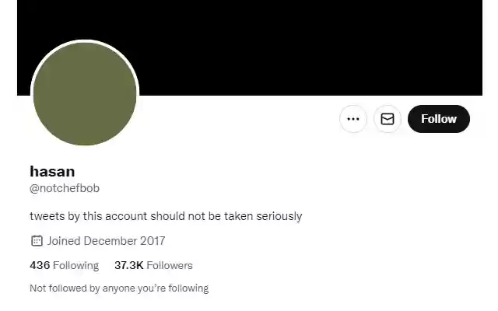
Task: Click the word Followers
Action: coord(170,265)
